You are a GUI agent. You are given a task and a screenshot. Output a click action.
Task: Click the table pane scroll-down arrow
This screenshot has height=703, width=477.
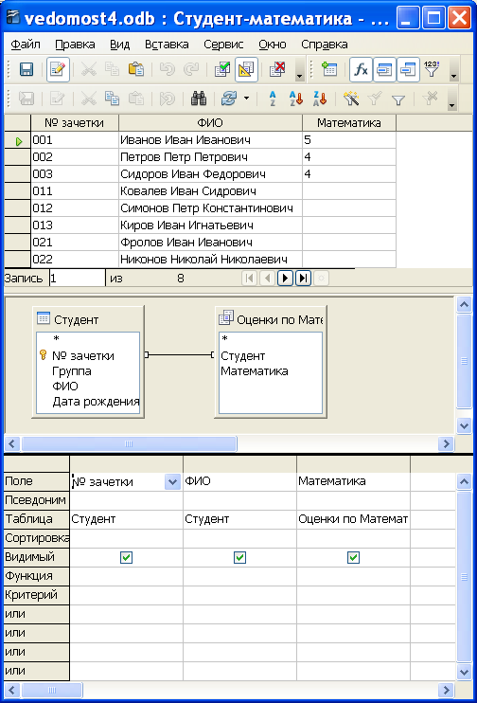(x=464, y=425)
